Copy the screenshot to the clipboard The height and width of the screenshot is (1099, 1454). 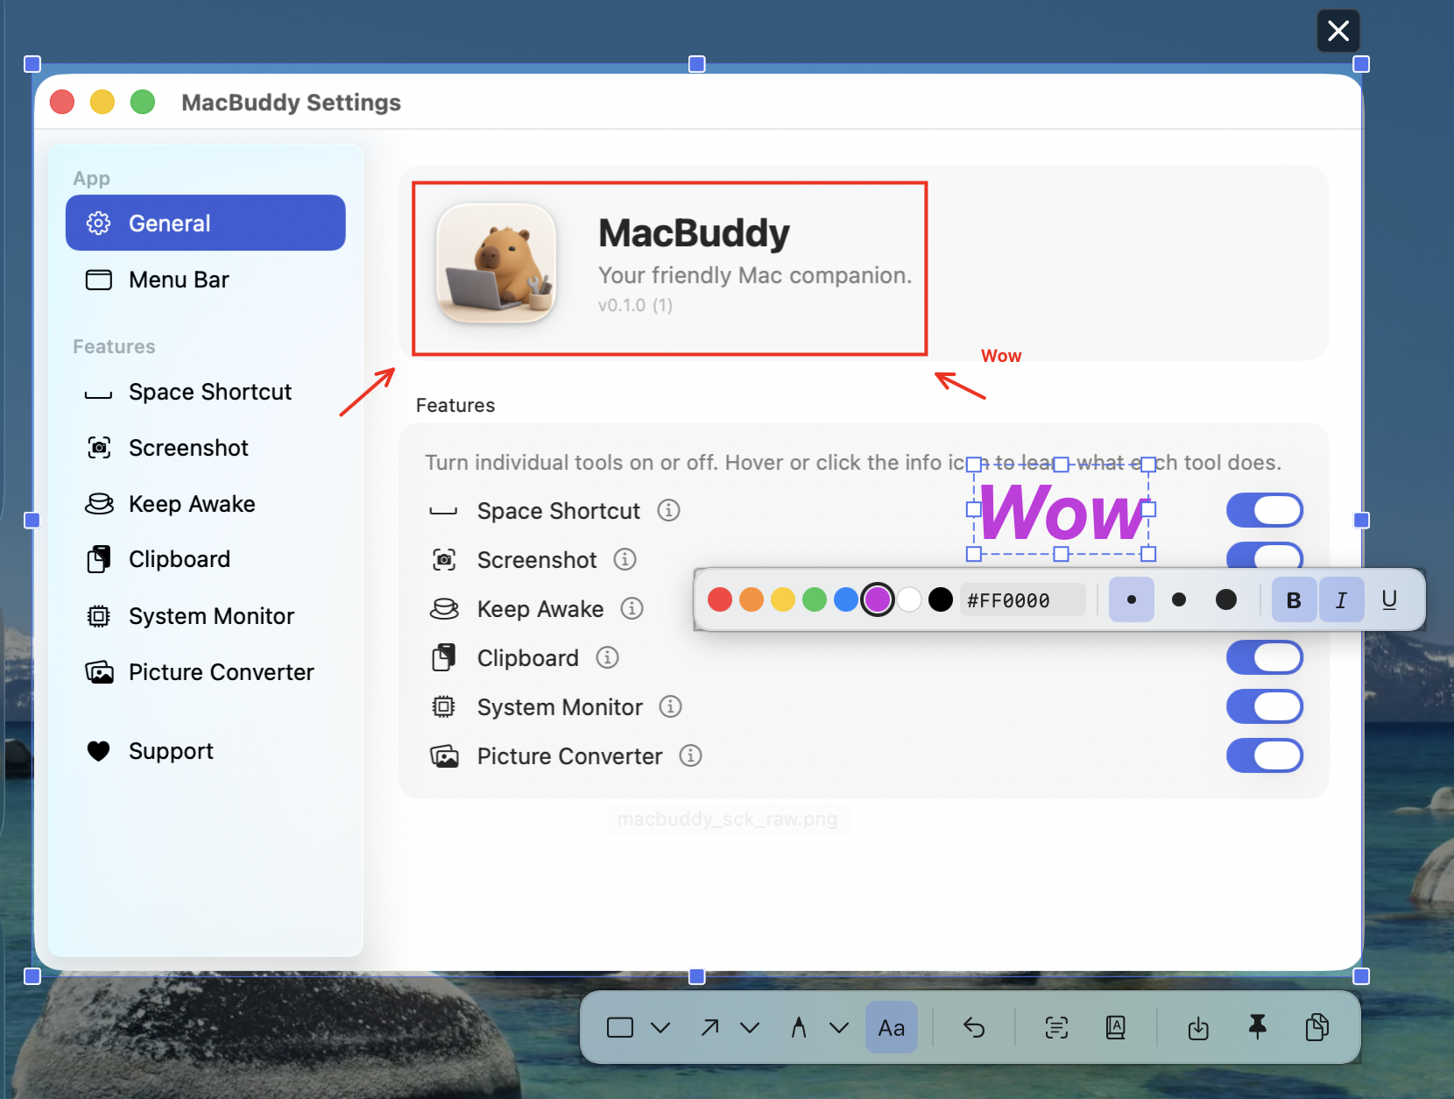click(x=1316, y=1027)
